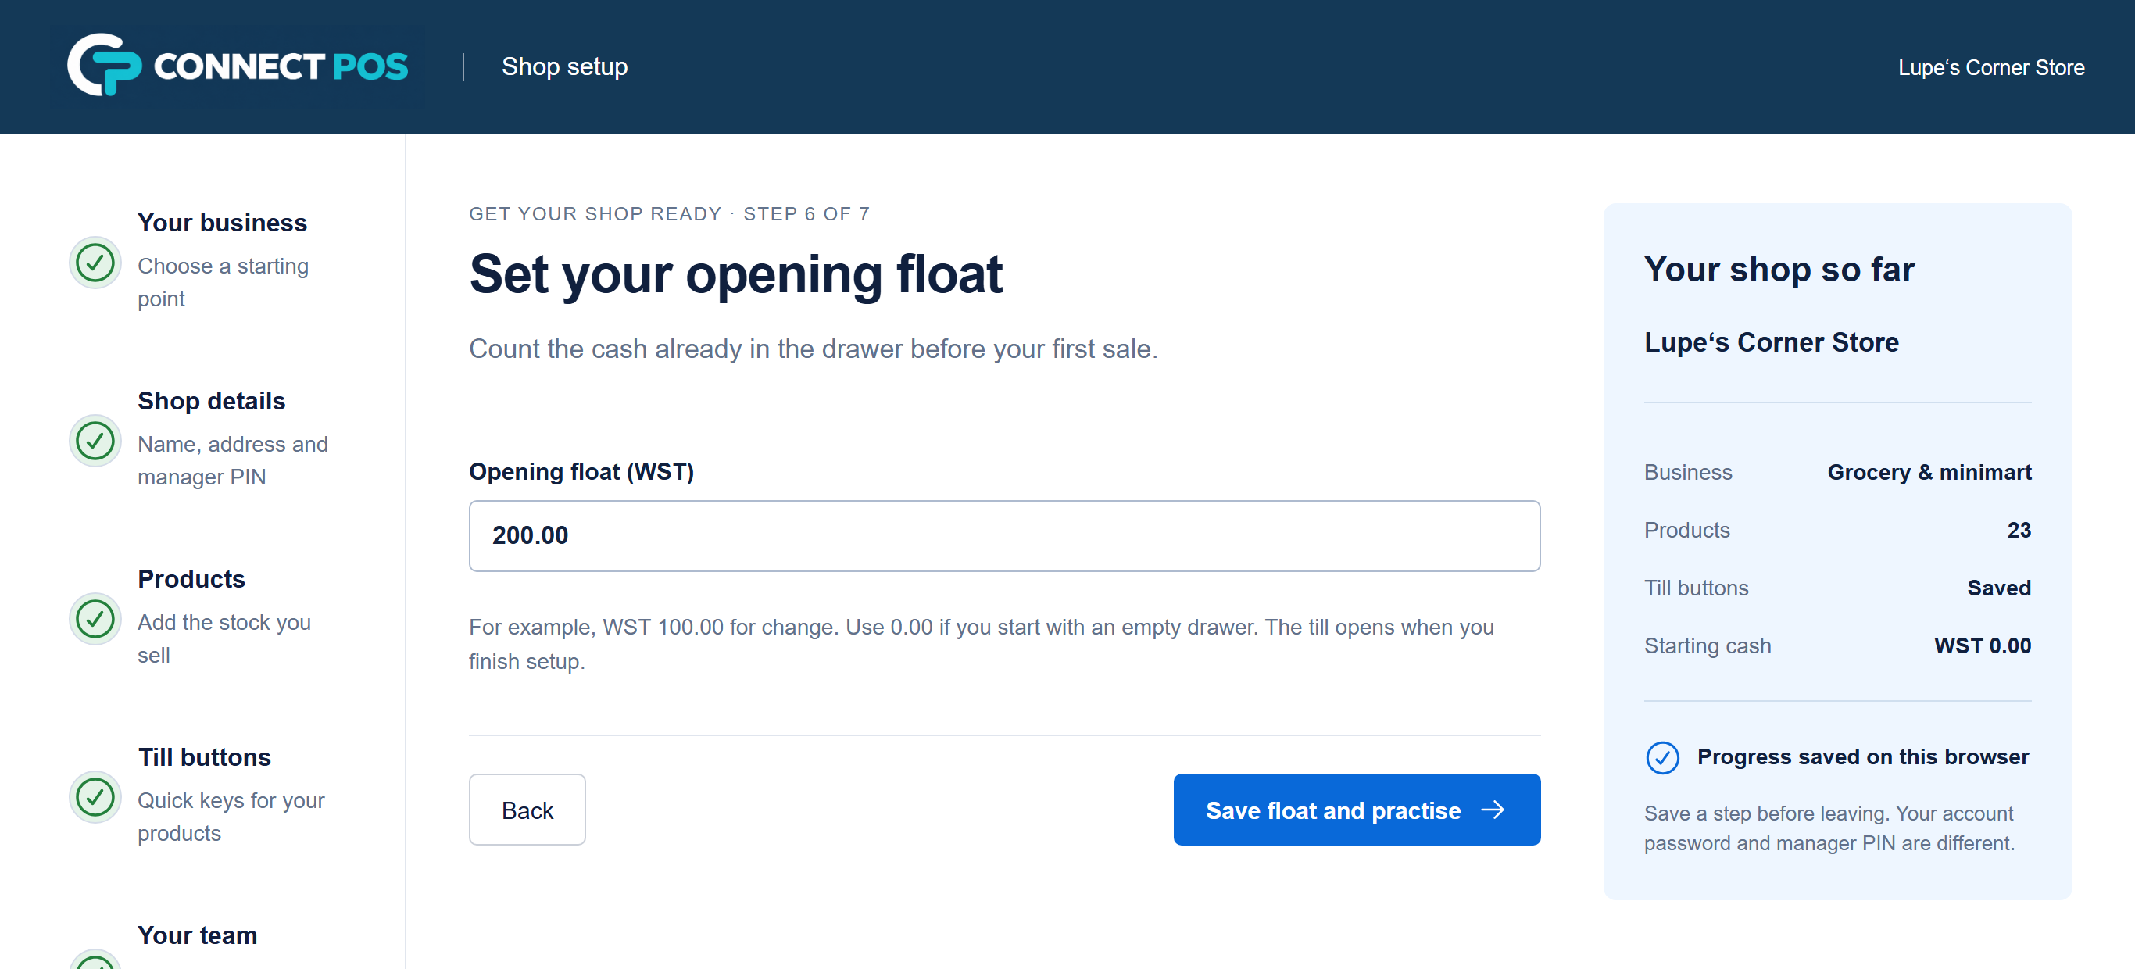The image size is (2135, 969).
Task: Click the Your business green checkmark icon
Action: click(95, 263)
